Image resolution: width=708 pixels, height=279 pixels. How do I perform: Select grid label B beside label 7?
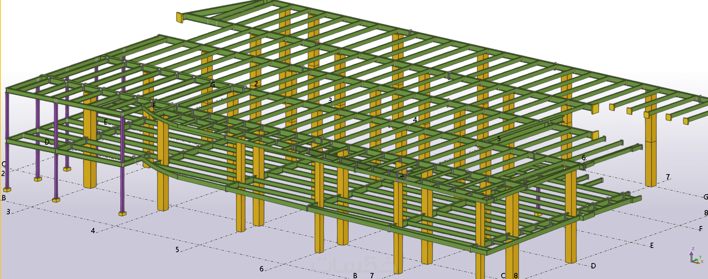click(355, 276)
